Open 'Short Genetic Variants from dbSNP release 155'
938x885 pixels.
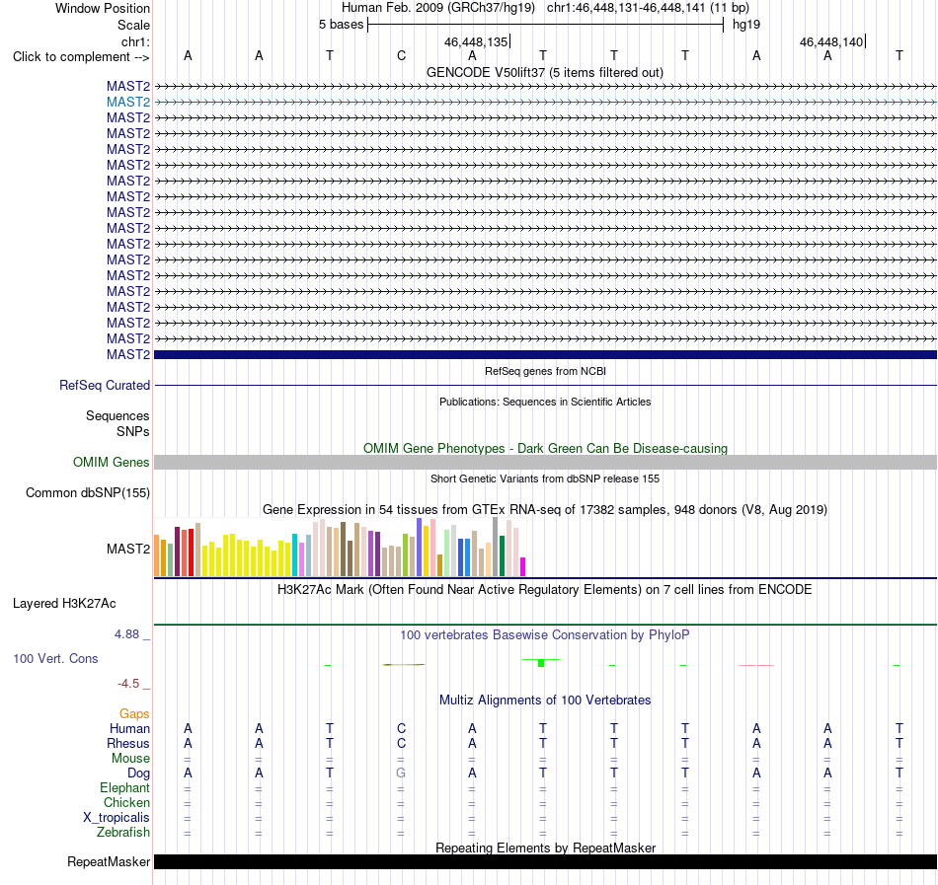point(545,479)
